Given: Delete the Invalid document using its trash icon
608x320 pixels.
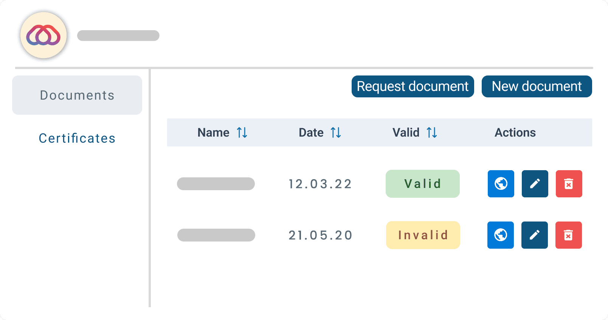Looking at the screenshot, I should (569, 235).
